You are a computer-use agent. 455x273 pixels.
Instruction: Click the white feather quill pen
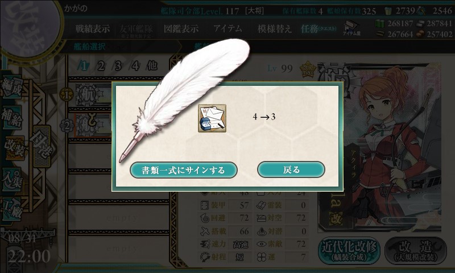(x=183, y=99)
